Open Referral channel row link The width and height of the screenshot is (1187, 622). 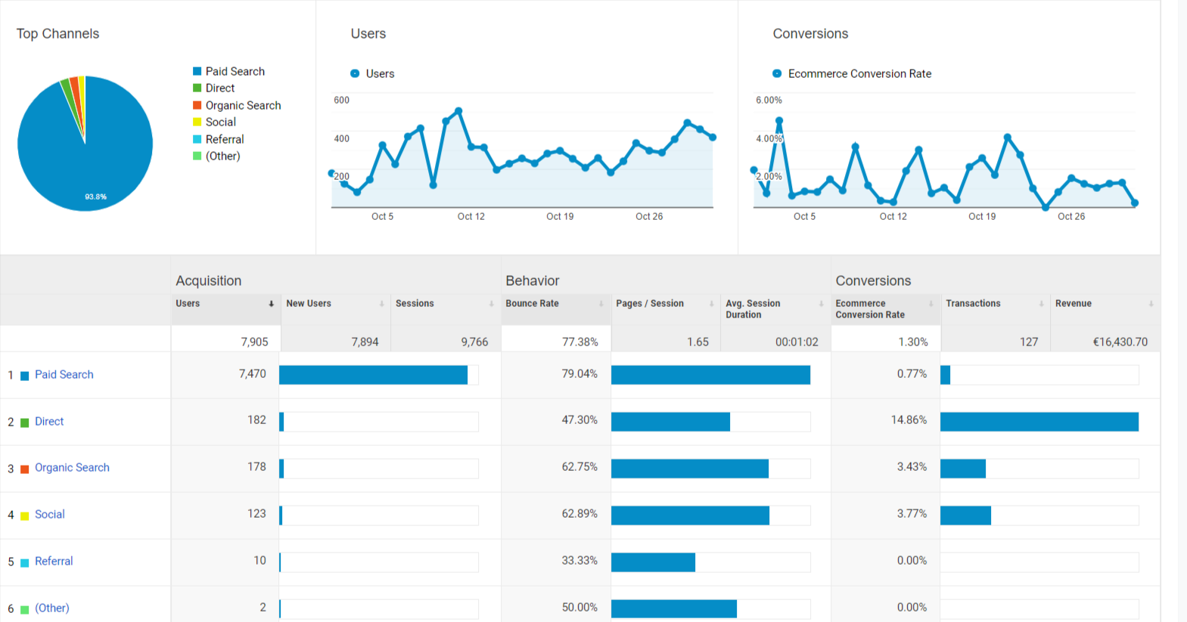[54, 562]
